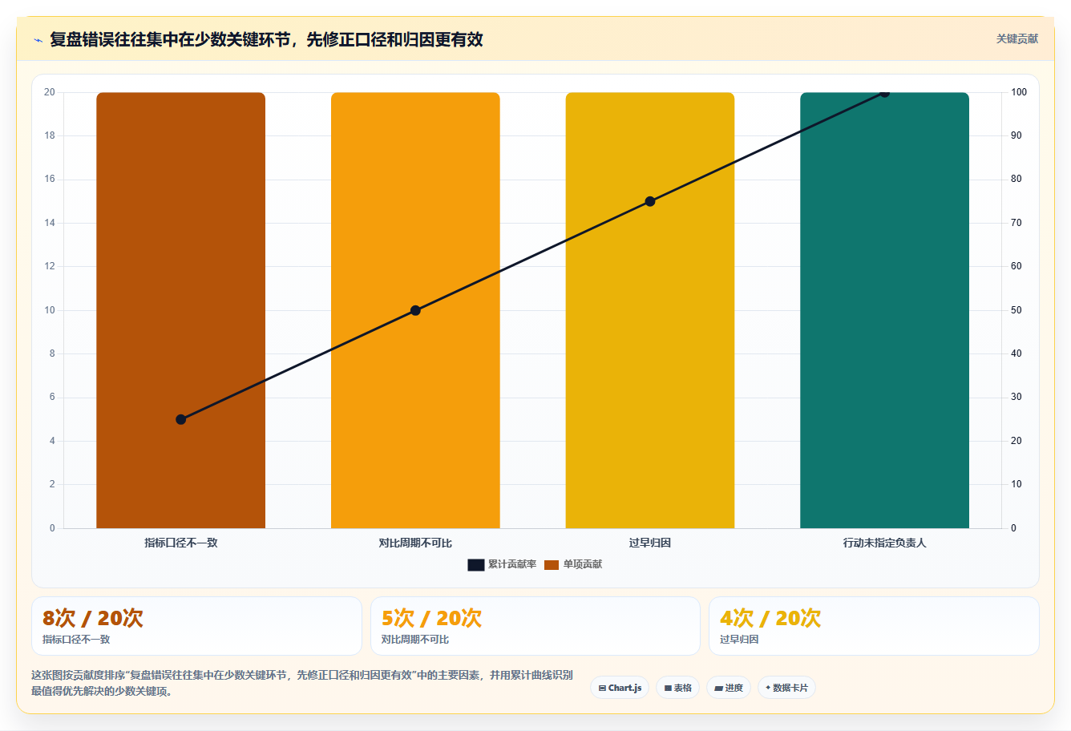Click the 过早归因 yellow bar
Viewport: 1071px width, 731px height.
(x=650, y=310)
